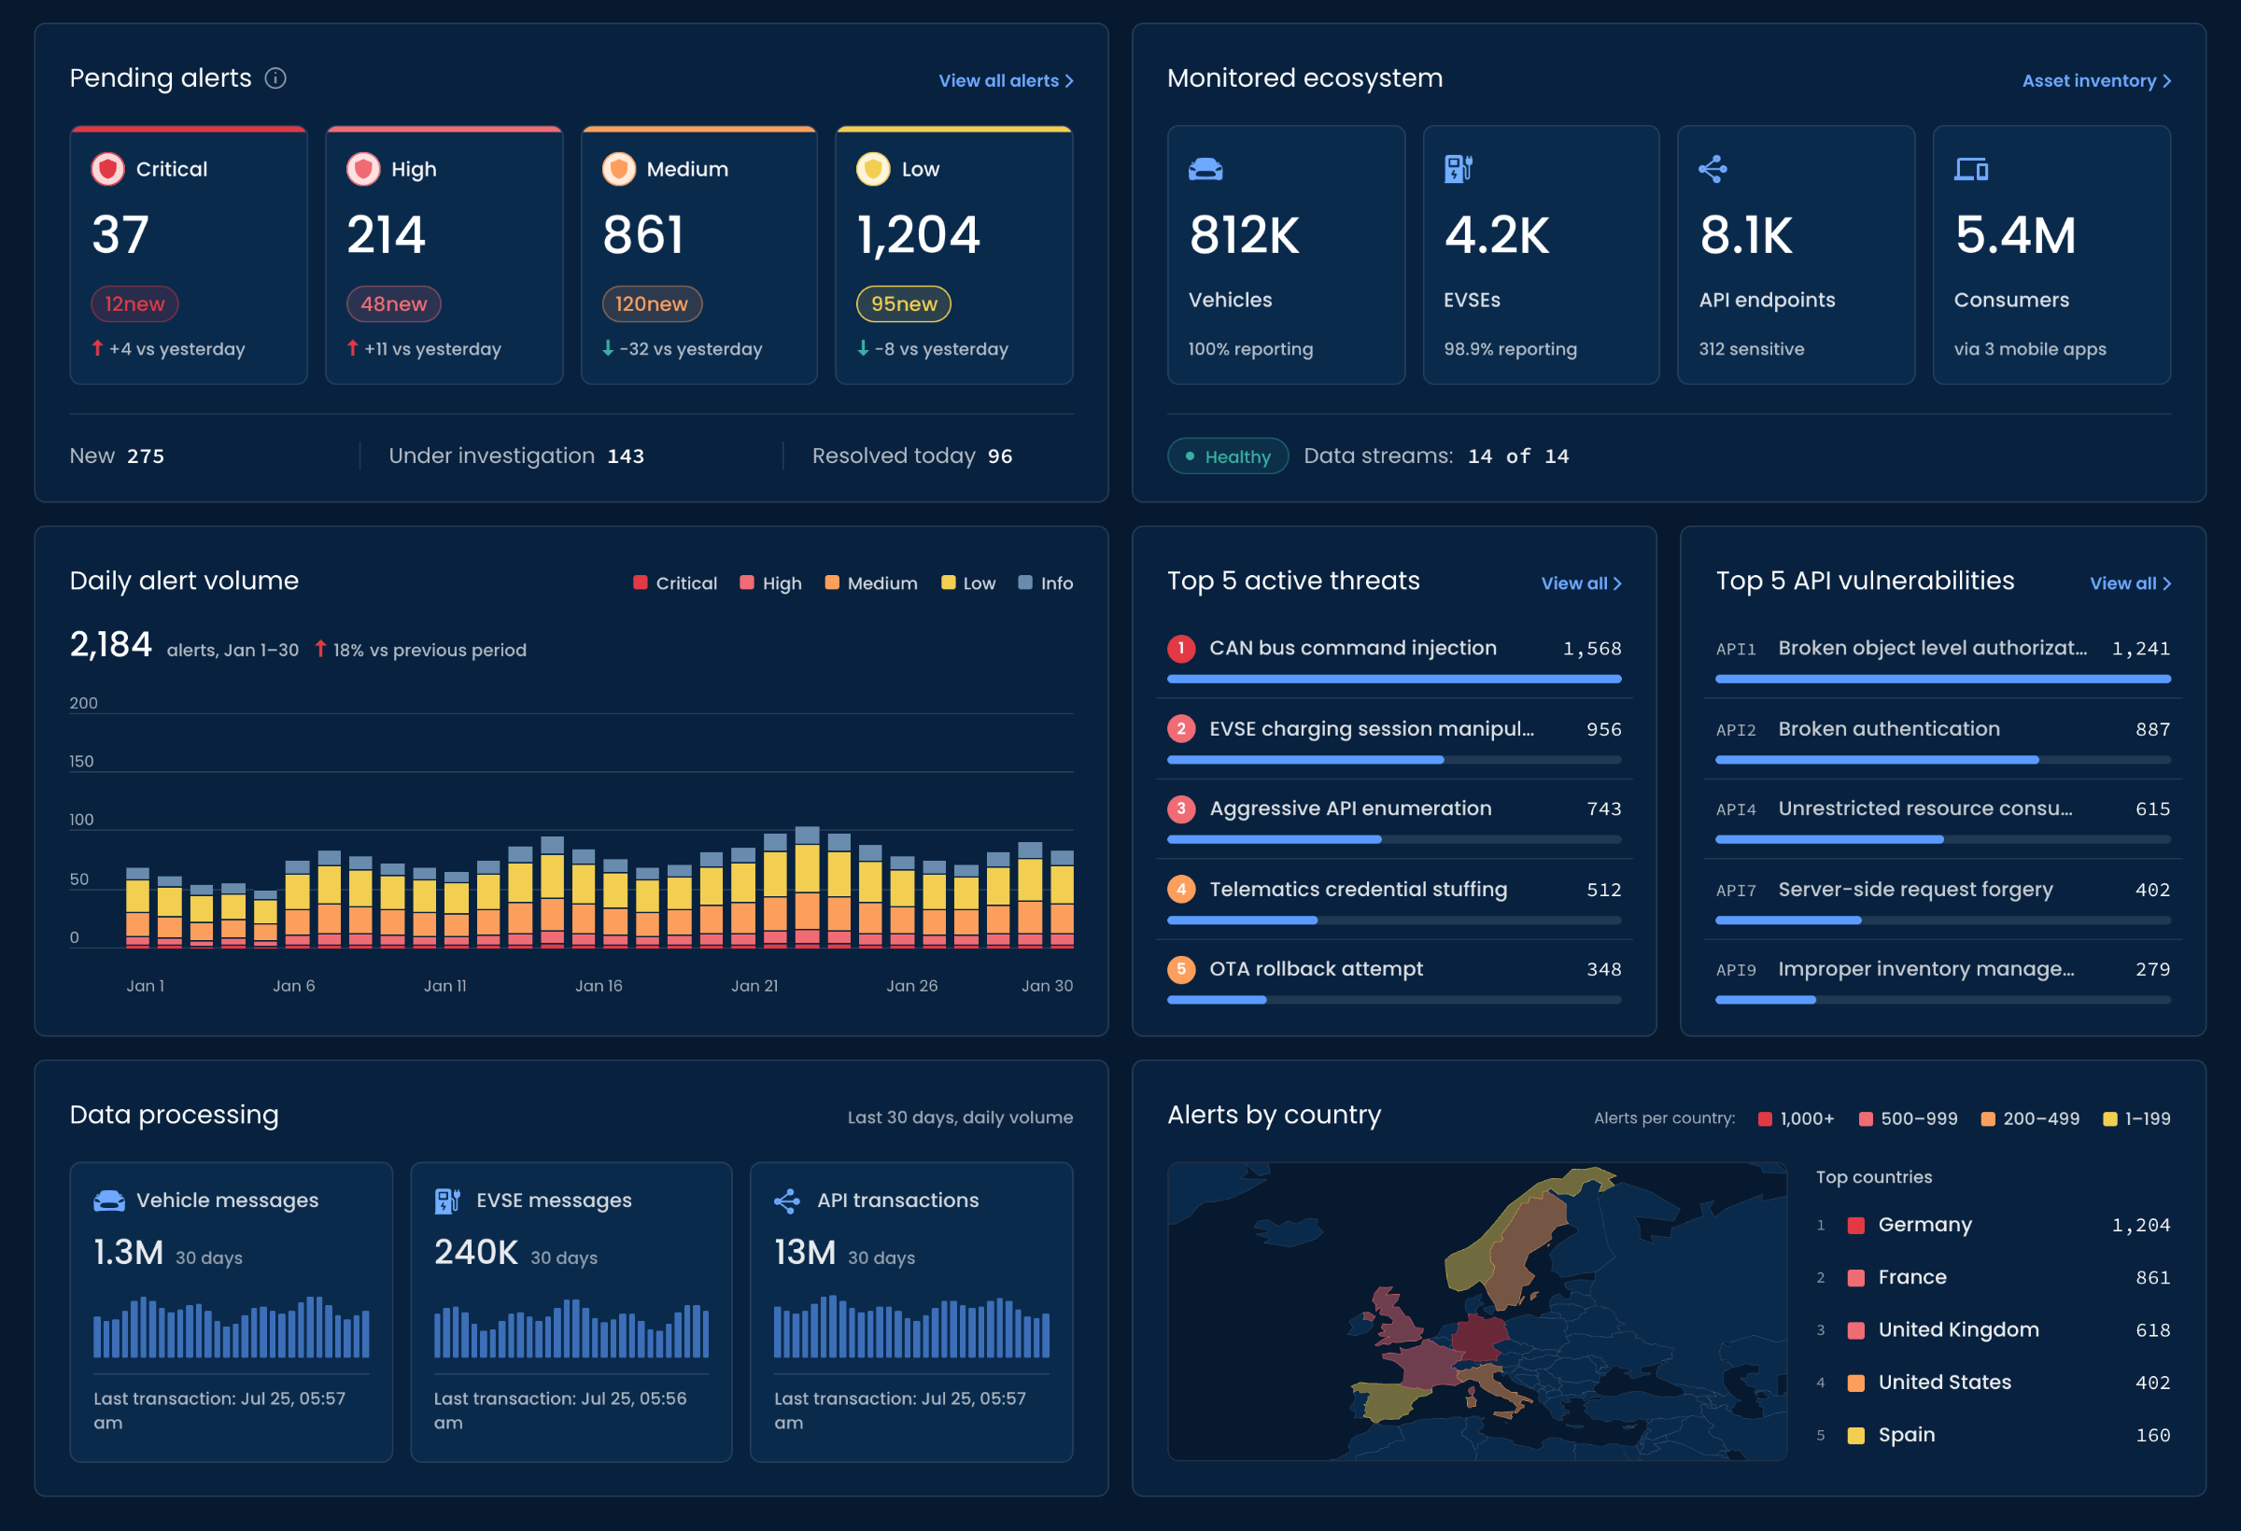Image resolution: width=2241 pixels, height=1531 pixels.
Task: Click the EVSE messages sparkline chart
Action: tap(571, 1327)
